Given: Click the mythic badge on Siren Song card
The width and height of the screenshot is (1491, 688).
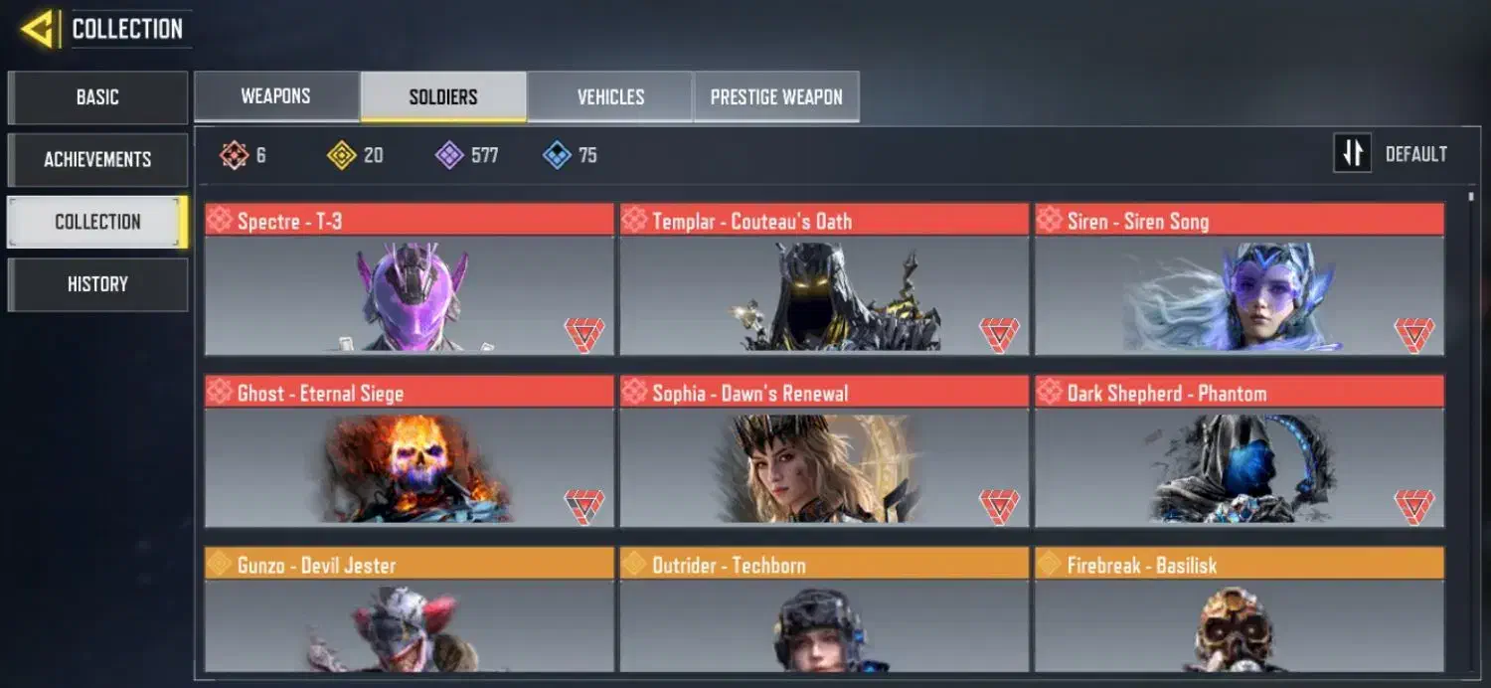Looking at the screenshot, I should [1413, 334].
